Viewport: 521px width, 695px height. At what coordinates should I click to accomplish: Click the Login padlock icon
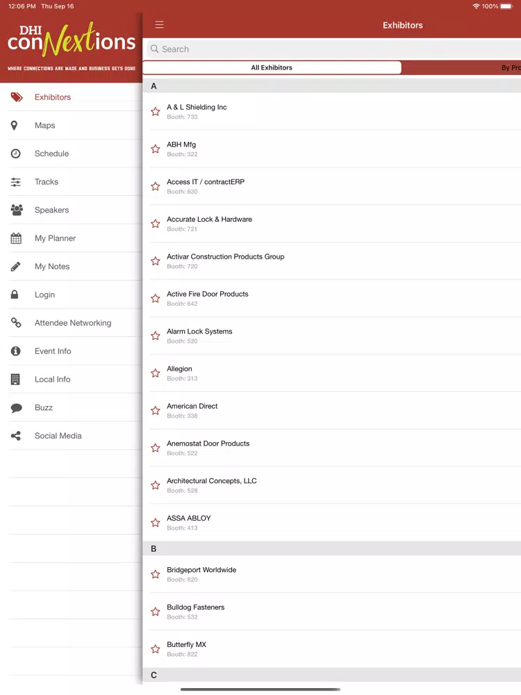click(x=15, y=294)
